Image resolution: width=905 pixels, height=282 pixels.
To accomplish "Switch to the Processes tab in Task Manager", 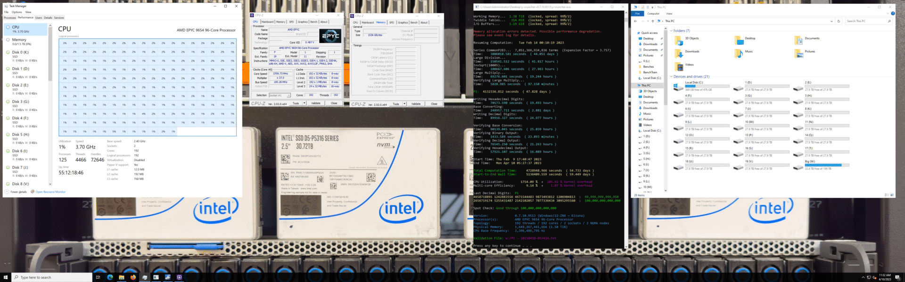I will (x=10, y=18).
